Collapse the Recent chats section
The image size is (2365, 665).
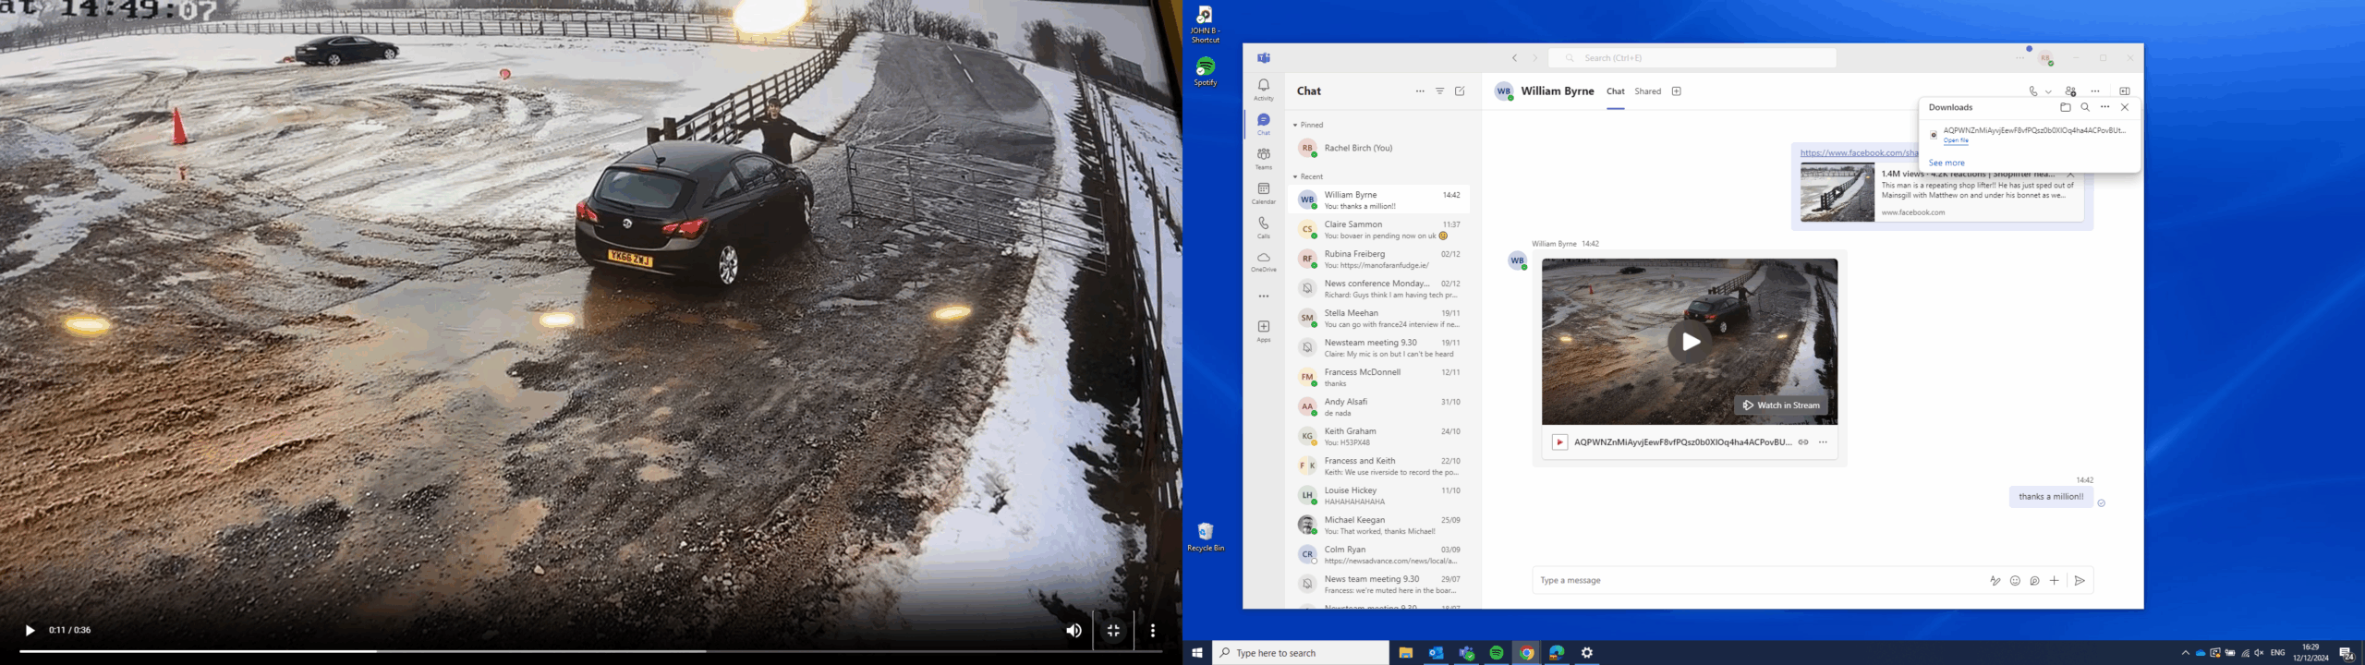(x=1295, y=176)
